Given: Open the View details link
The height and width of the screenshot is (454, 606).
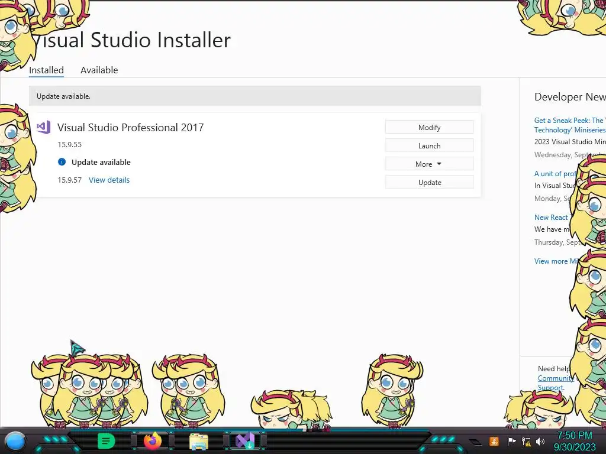Looking at the screenshot, I should point(109,180).
